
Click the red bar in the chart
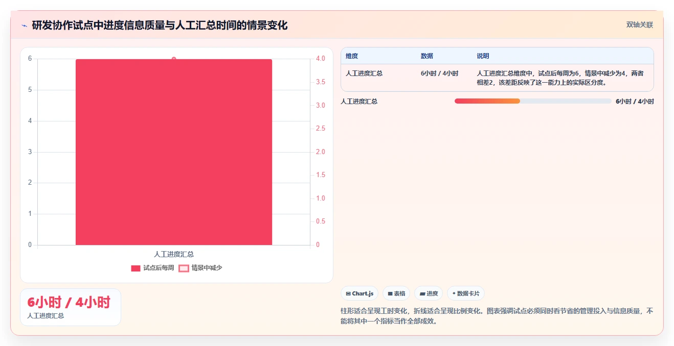pos(174,152)
